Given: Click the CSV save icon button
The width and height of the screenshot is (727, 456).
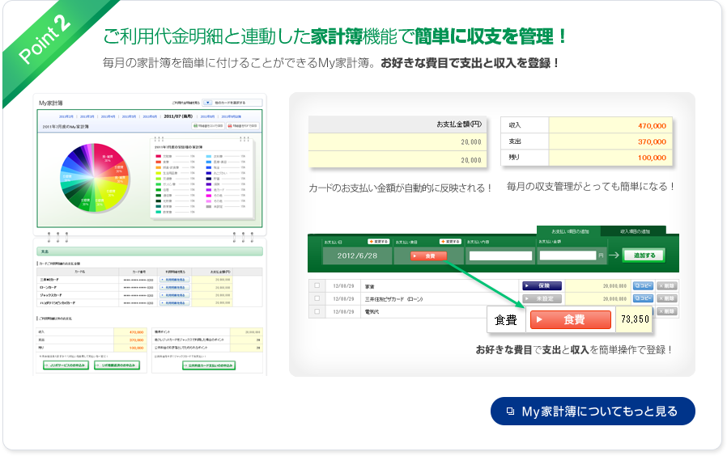Looking at the screenshot, I should pyautogui.click(x=208, y=126).
